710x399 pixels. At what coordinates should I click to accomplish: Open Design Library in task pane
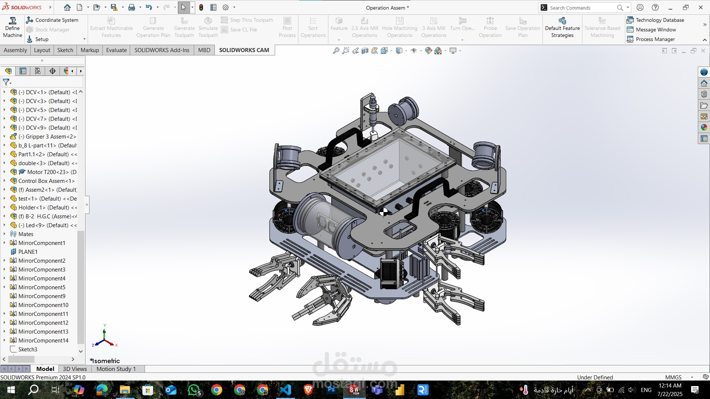click(x=704, y=94)
